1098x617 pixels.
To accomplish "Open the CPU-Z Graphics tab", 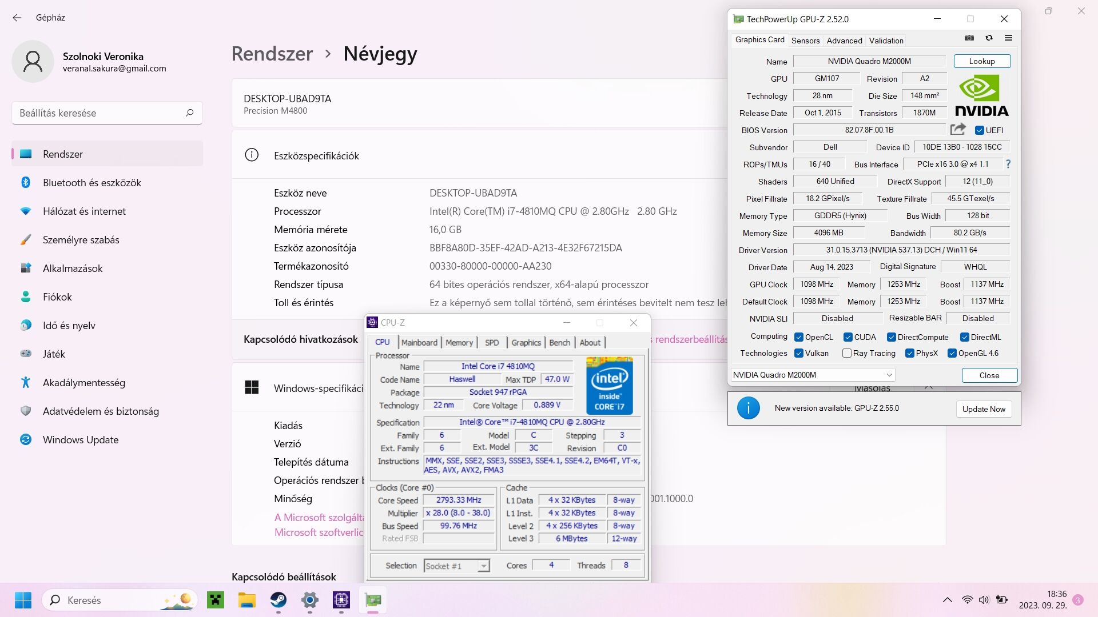I will [526, 342].
